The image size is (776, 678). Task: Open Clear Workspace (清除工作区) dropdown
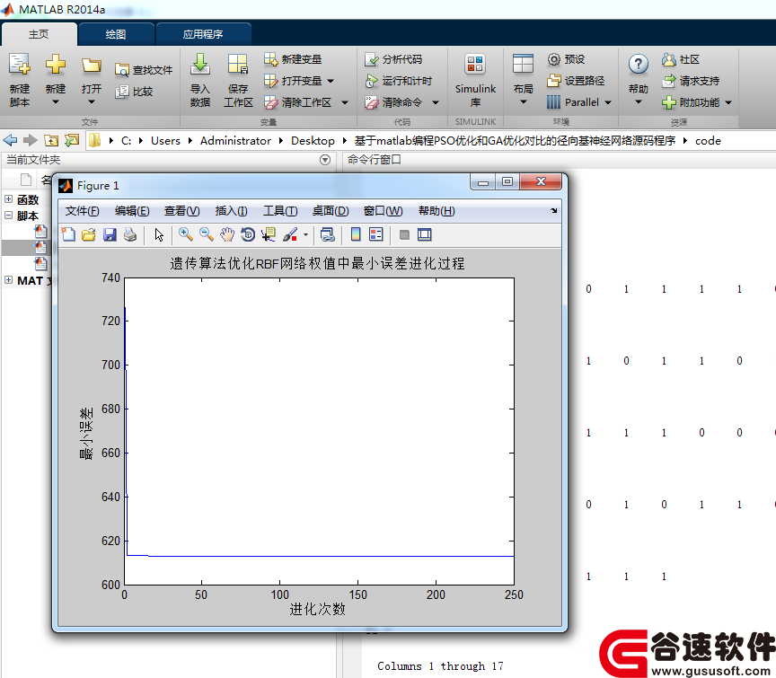click(345, 102)
